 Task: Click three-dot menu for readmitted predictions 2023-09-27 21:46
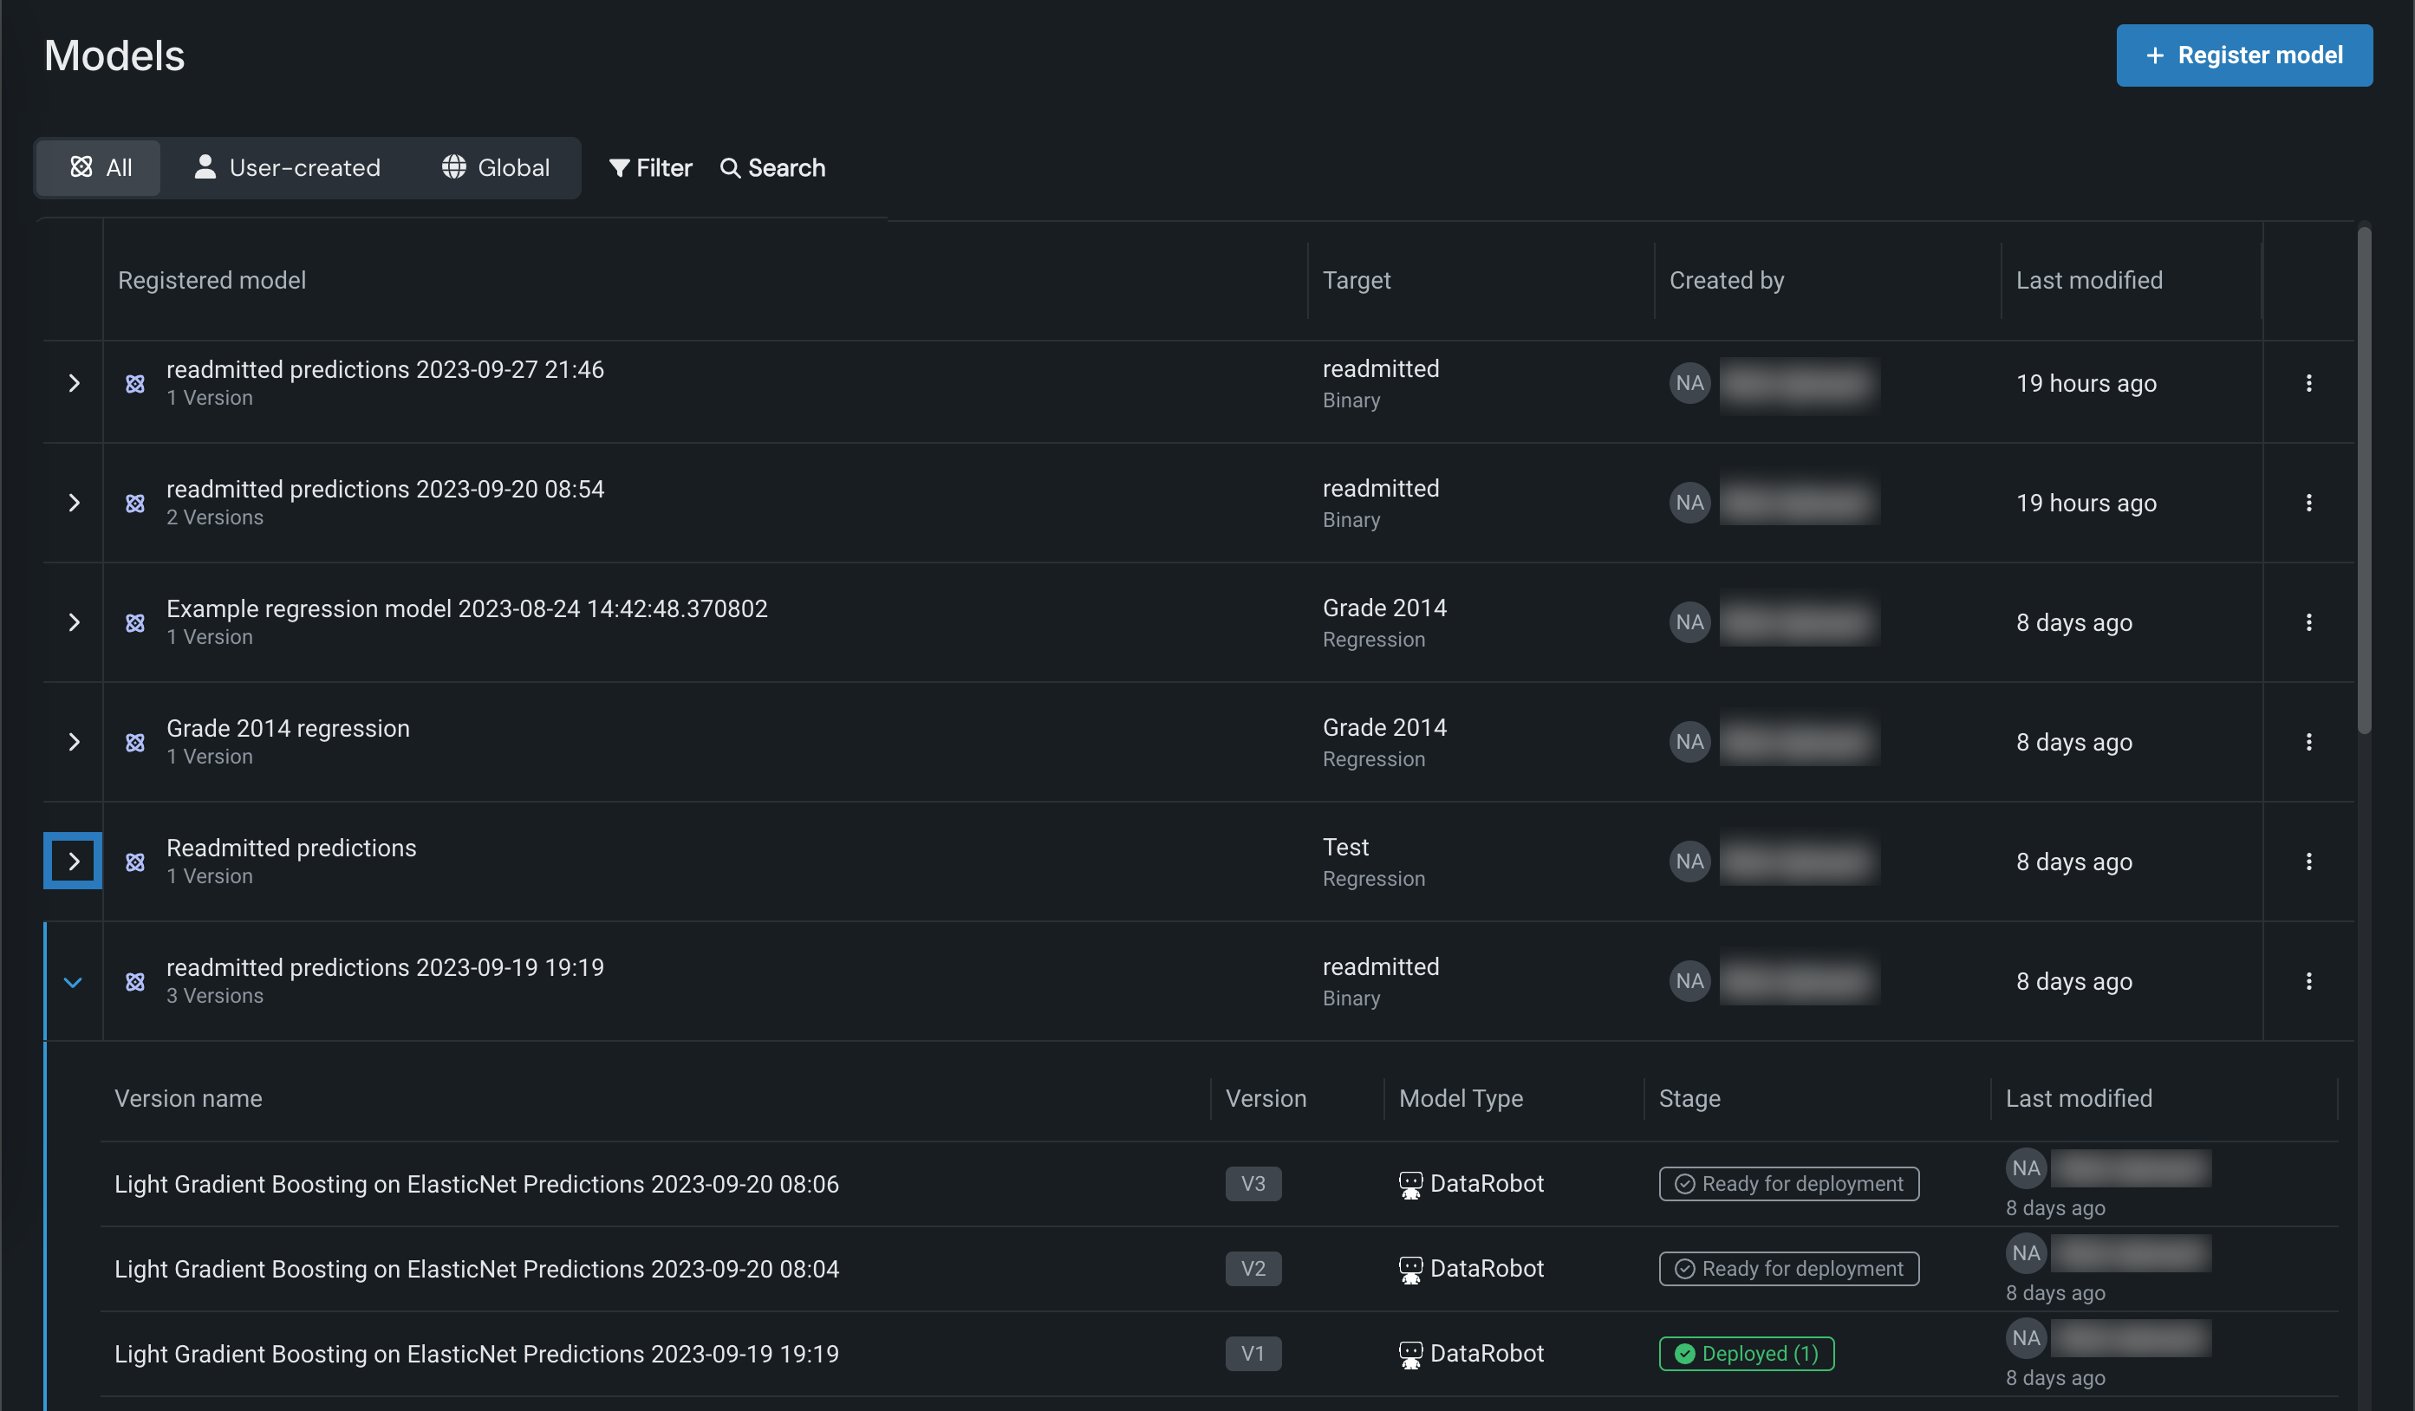(2308, 383)
